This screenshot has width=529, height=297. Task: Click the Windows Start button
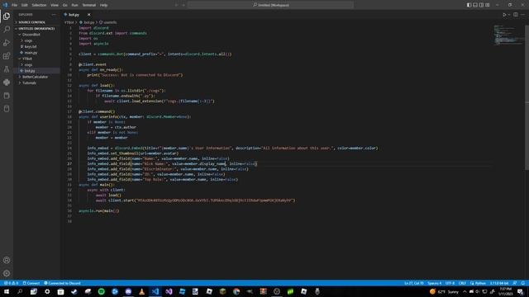7,291
